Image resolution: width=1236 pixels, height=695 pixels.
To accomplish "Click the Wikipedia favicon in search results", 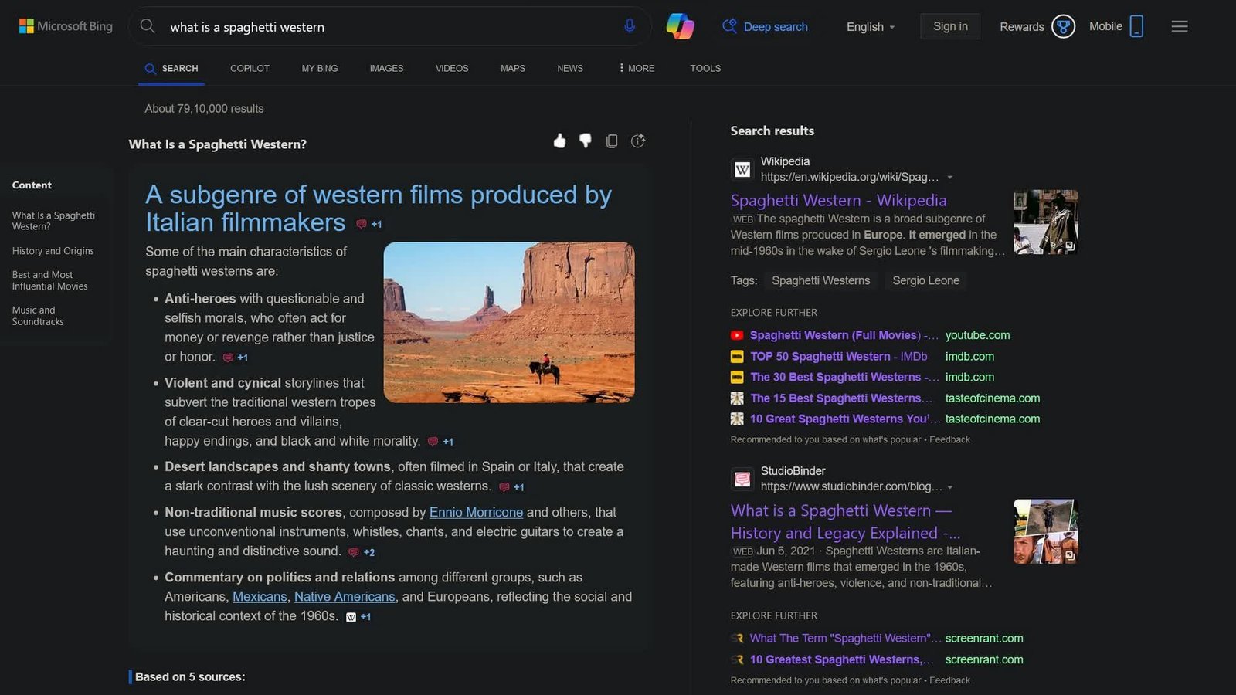I will [x=742, y=169].
